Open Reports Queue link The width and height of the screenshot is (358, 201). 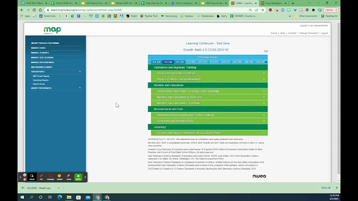pos(39,84)
